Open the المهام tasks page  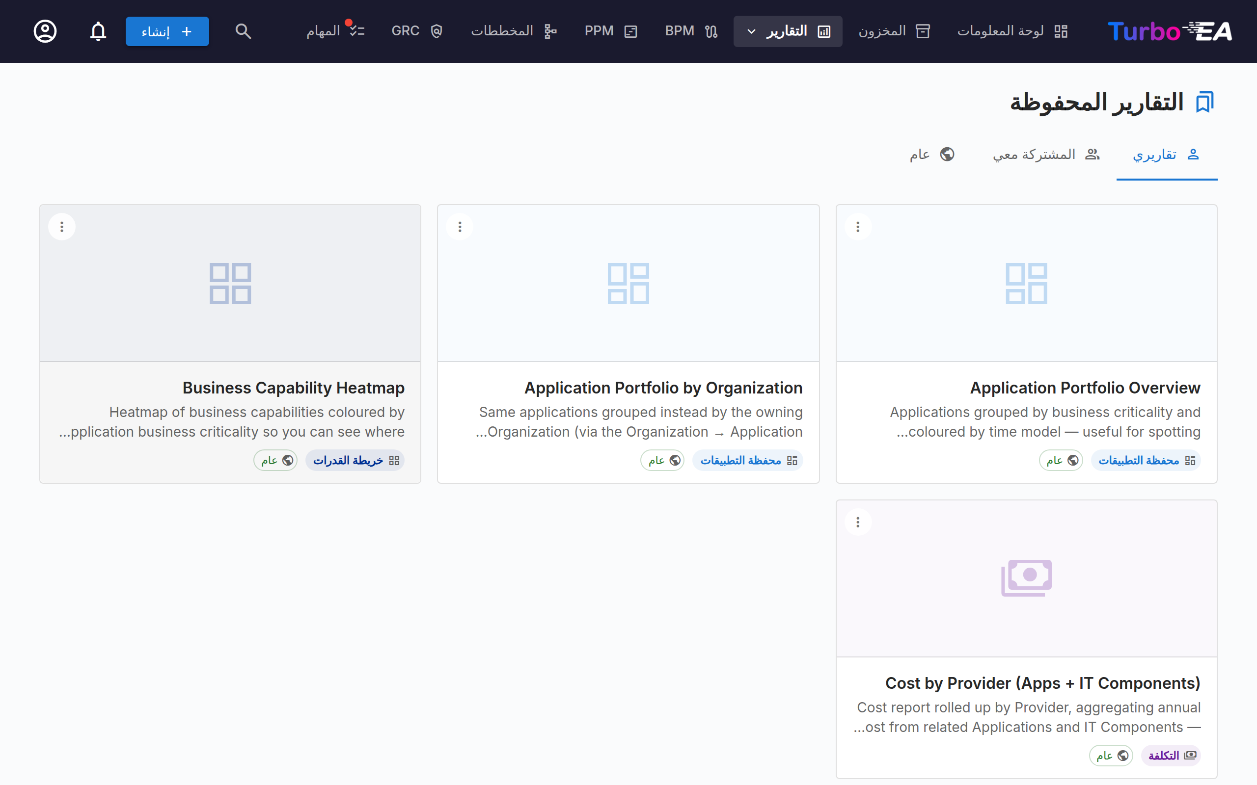tap(335, 31)
